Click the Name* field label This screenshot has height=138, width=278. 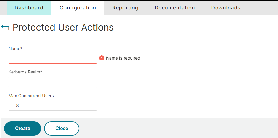(x=15, y=49)
